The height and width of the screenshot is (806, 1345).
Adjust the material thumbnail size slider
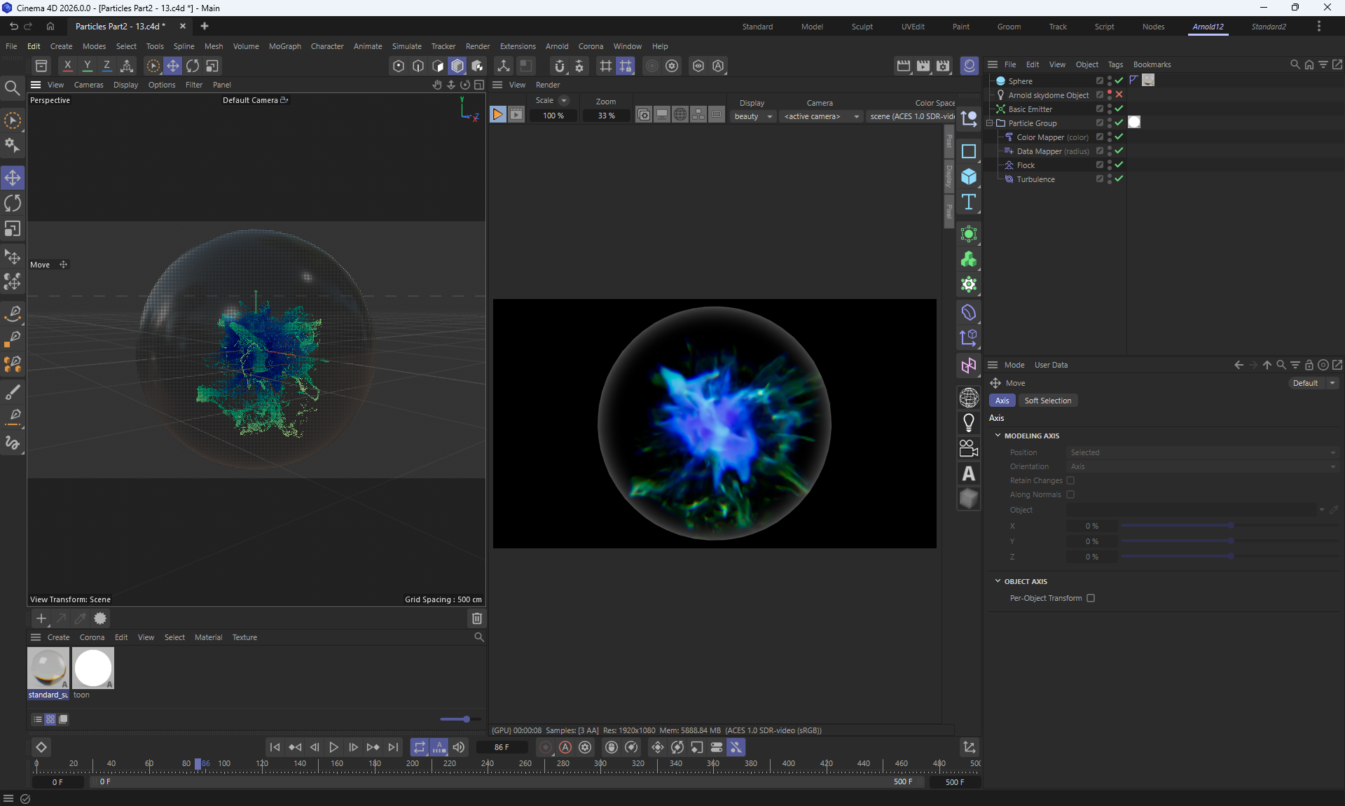click(x=466, y=719)
